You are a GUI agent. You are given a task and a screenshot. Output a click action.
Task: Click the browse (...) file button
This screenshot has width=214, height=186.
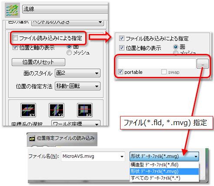click(x=203, y=64)
